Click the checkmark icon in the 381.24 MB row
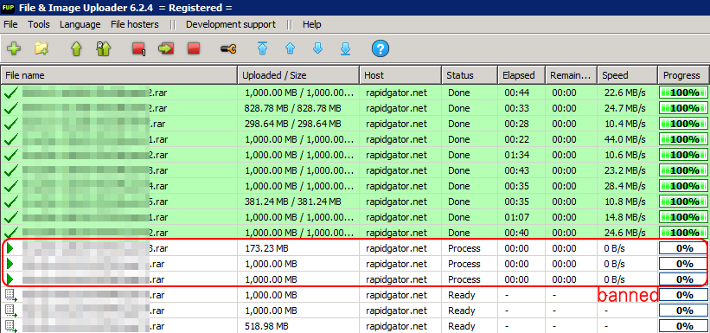 click(x=11, y=202)
